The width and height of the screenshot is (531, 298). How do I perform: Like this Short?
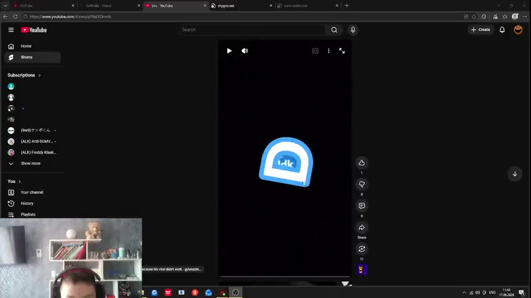[362, 163]
